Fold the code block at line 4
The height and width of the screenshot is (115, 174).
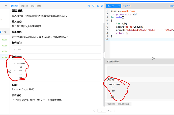[109, 21]
